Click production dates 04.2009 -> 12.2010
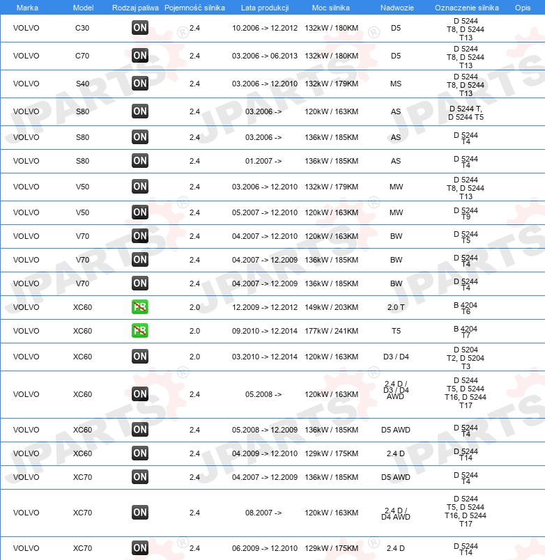 [265, 453]
